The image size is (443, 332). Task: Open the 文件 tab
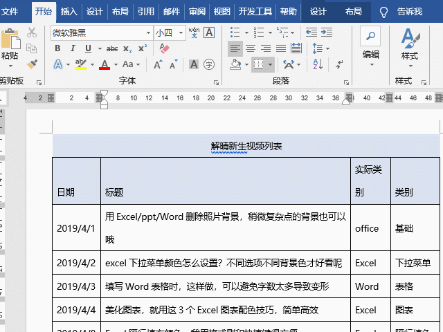click(10, 12)
